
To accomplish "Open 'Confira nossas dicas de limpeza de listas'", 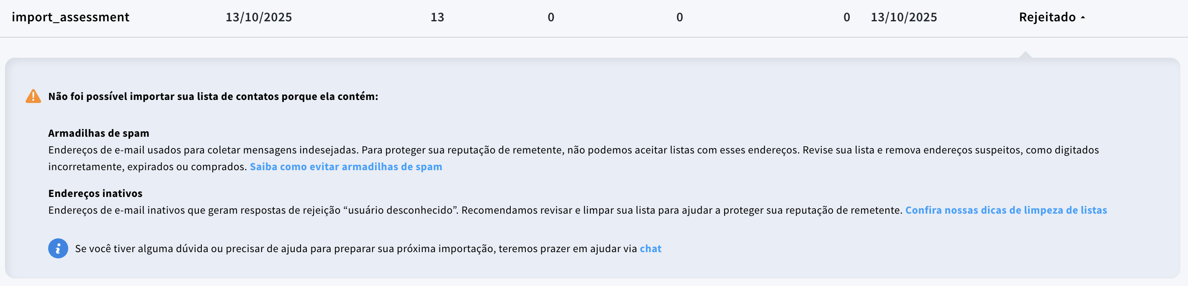I will (x=1007, y=209).
